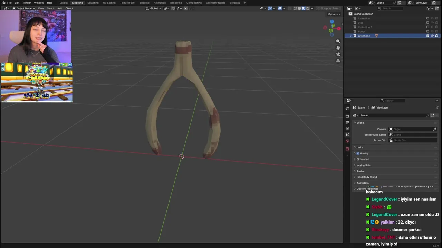The width and height of the screenshot is (442, 248).
Task: Open viewport shading options dropdown arrow
Action: pyautogui.click(x=312, y=8)
